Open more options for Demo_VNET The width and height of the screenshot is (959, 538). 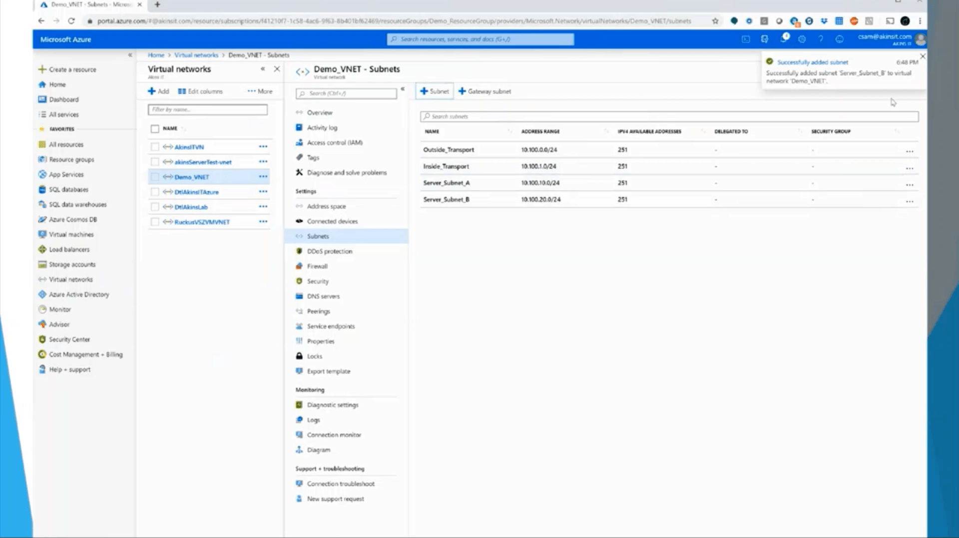click(263, 177)
